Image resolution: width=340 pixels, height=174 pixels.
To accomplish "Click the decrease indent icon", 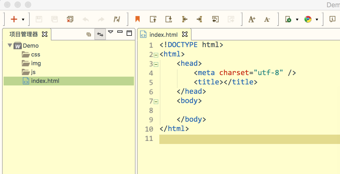I will 184,19.
